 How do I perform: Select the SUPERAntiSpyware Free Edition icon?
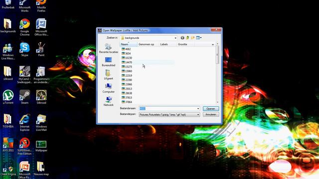pyautogui.click(x=24, y=146)
